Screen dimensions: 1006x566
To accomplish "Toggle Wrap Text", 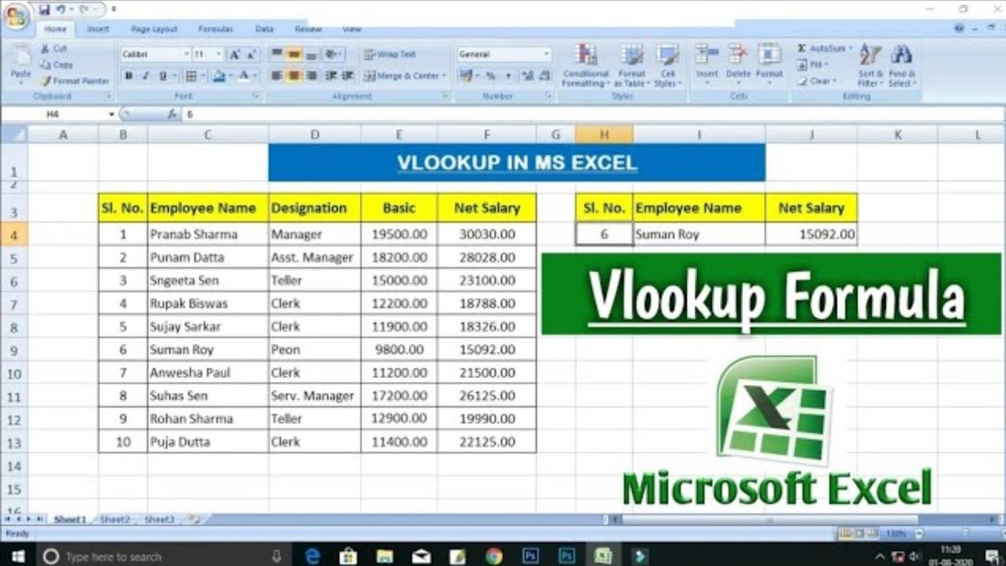I will (391, 54).
